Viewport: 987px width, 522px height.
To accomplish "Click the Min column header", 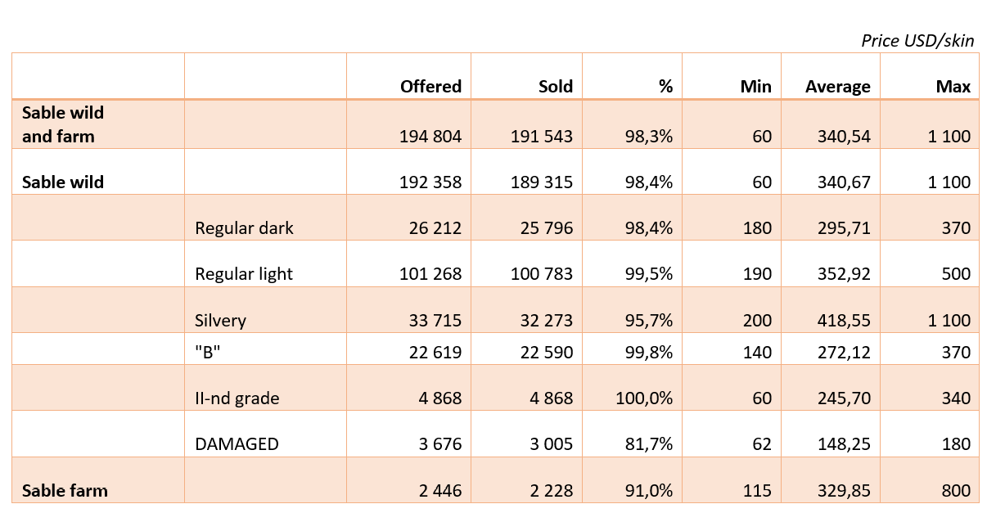I will point(755,87).
